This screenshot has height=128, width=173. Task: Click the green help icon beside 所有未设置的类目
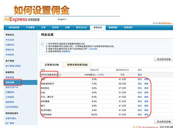60,75
